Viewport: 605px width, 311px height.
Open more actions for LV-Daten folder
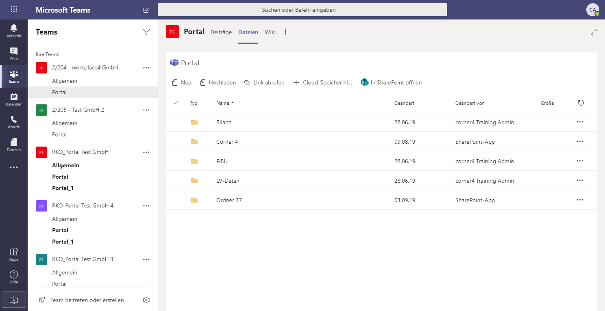pos(580,180)
